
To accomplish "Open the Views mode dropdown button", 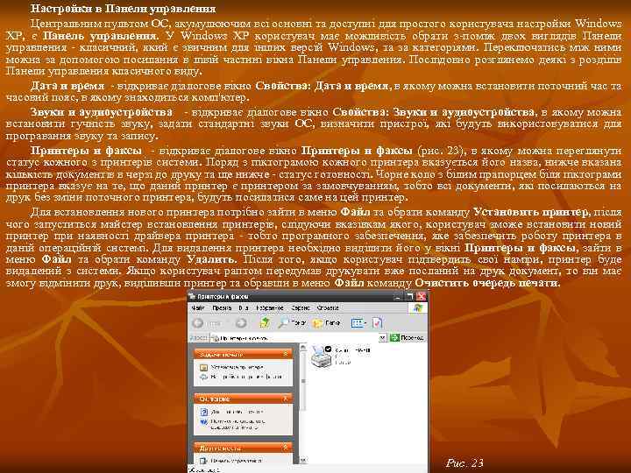I will 358,322.
